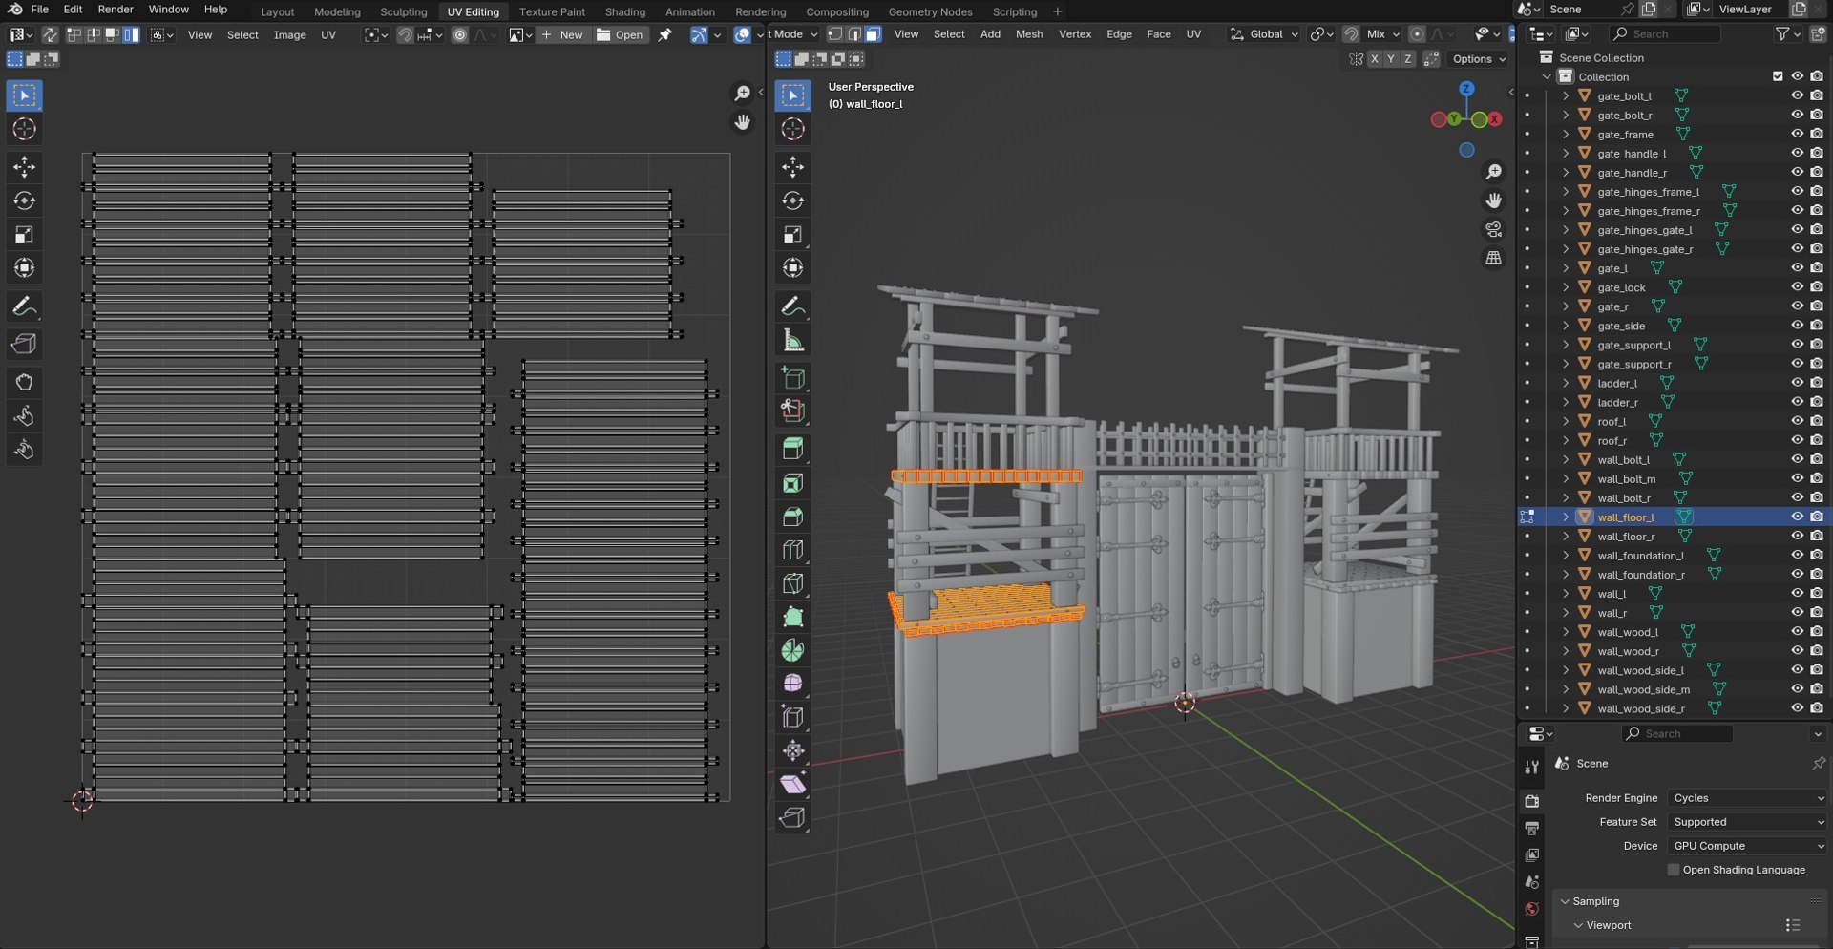Open the File menu

click(40, 10)
